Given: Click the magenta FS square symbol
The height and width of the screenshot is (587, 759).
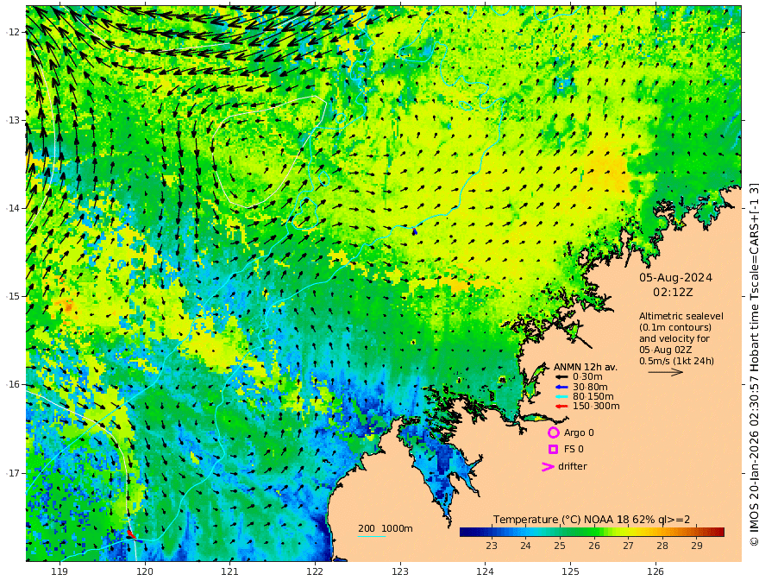Looking at the screenshot, I should (x=553, y=450).
